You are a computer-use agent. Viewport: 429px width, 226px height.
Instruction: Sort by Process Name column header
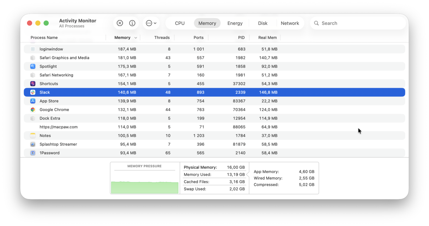[x=44, y=38]
